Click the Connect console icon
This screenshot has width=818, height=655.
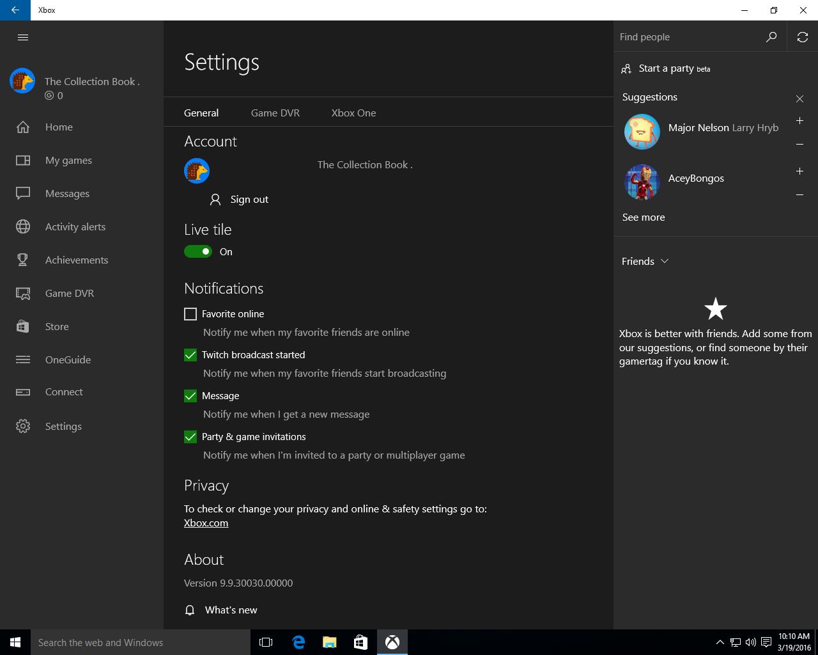pos(23,392)
